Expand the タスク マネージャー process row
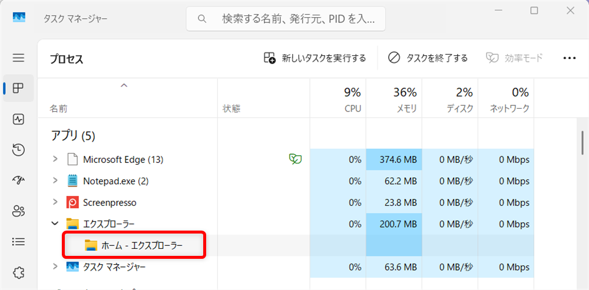The height and width of the screenshot is (290, 589). (55, 266)
